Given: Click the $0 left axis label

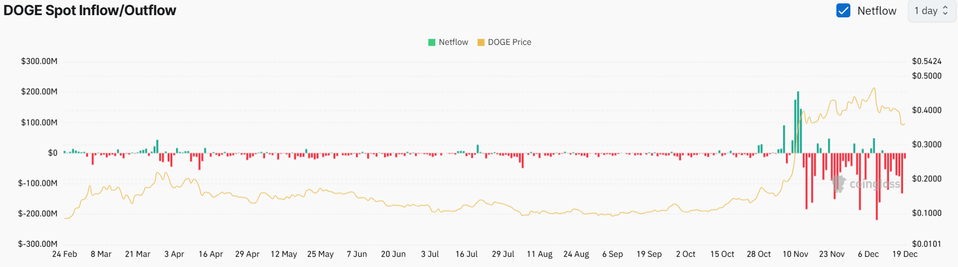Looking at the screenshot, I should tap(53, 153).
